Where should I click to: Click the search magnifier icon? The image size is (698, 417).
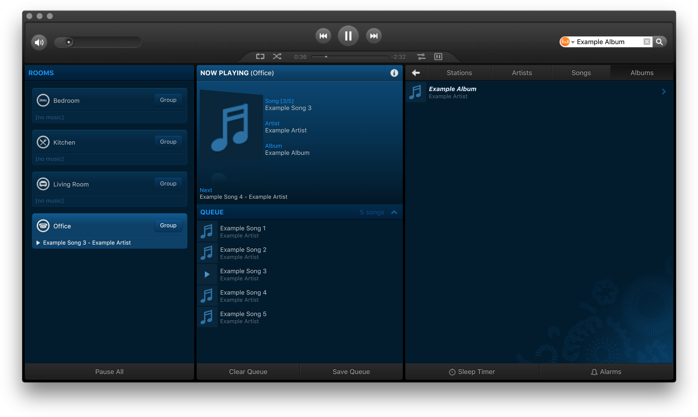[x=660, y=42]
